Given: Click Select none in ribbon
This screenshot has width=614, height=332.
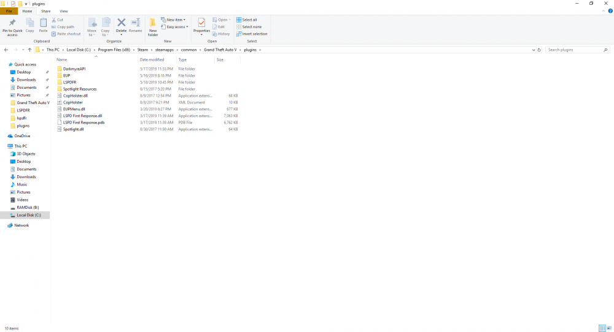Looking at the screenshot, I should (x=249, y=27).
